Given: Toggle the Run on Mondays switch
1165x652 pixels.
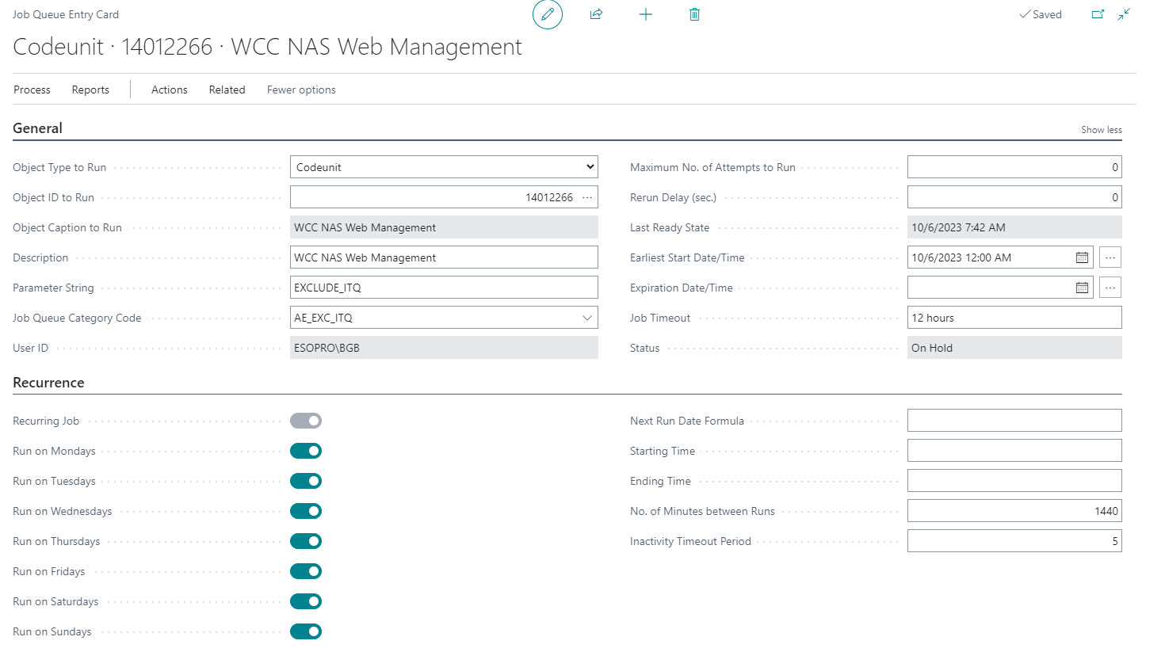Looking at the screenshot, I should click(x=306, y=451).
